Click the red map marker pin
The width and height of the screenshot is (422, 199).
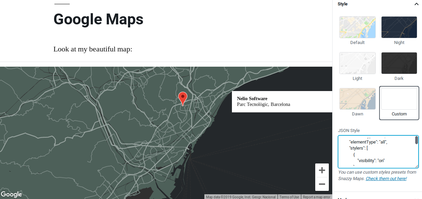[x=183, y=98]
